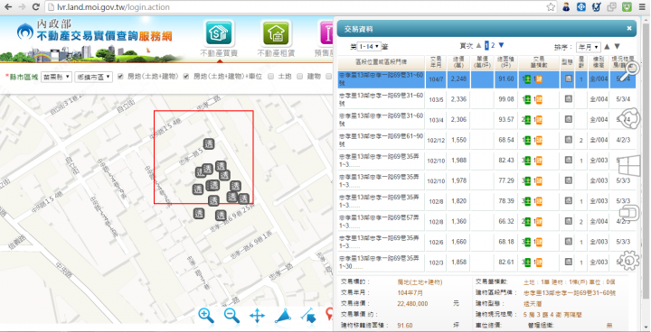Click the 透 marker beside 忠孝一路5 label
651x332 pixels.
tap(209, 143)
